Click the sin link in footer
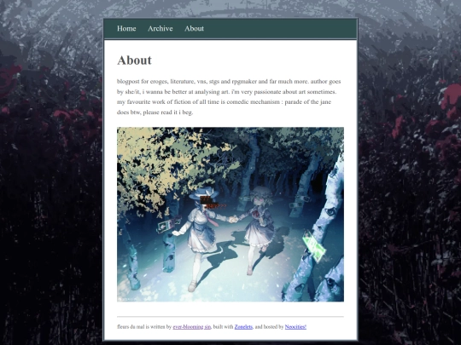Viewport: 461px width, 345px height. click(207, 326)
